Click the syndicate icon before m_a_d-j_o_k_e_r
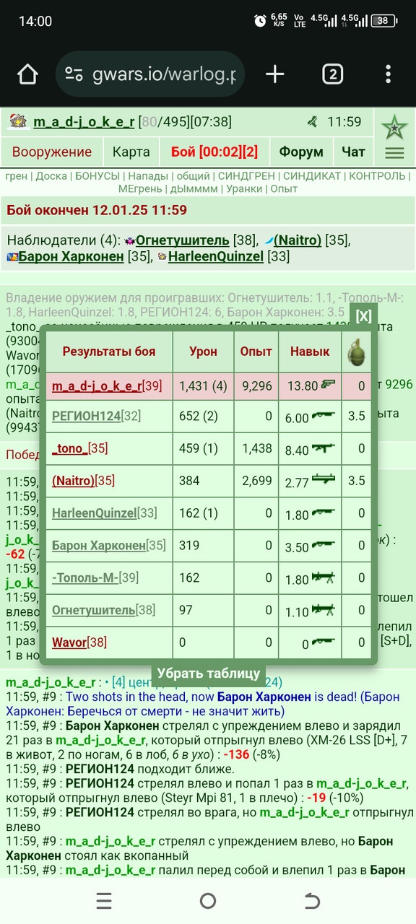 pyautogui.click(x=17, y=121)
